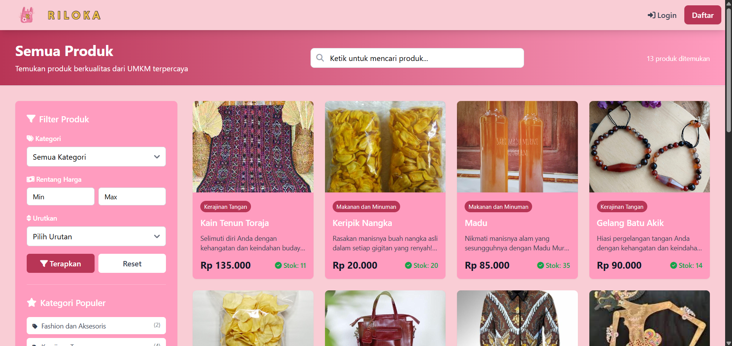Viewport: 732px width, 346px height.
Task: Open the Keripik Nangka product image
Action: pyautogui.click(x=385, y=147)
